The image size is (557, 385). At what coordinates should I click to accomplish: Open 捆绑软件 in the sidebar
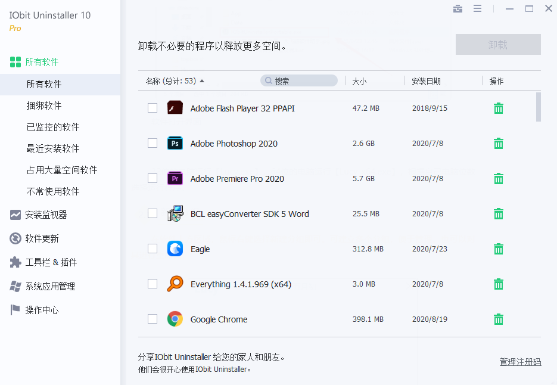pyautogui.click(x=44, y=105)
